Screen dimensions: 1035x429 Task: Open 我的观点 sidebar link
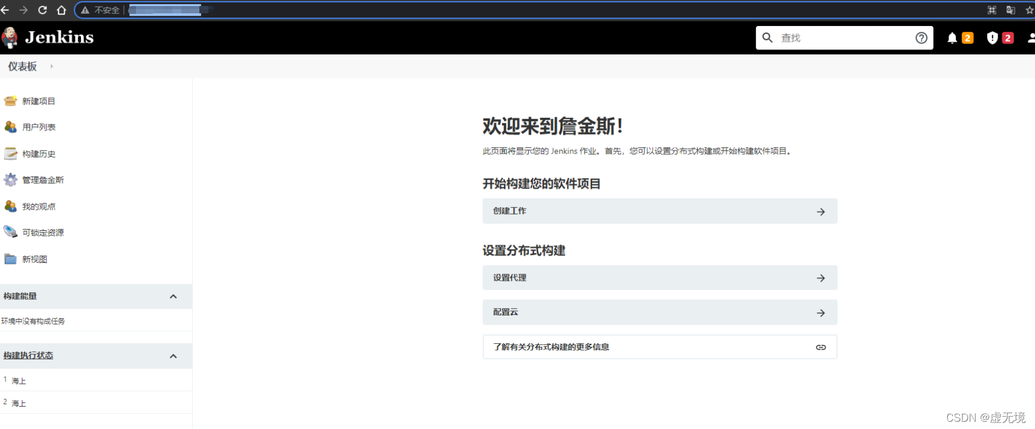(39, 207)
